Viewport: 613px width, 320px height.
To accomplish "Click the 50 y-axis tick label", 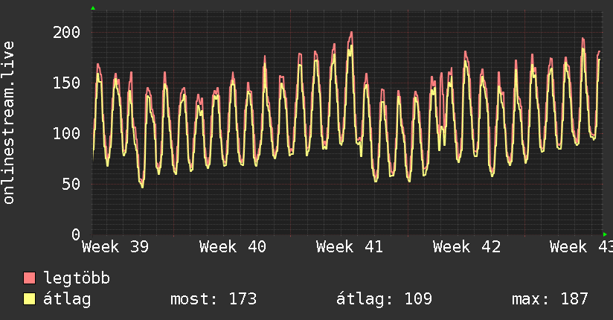I will 71,184.
